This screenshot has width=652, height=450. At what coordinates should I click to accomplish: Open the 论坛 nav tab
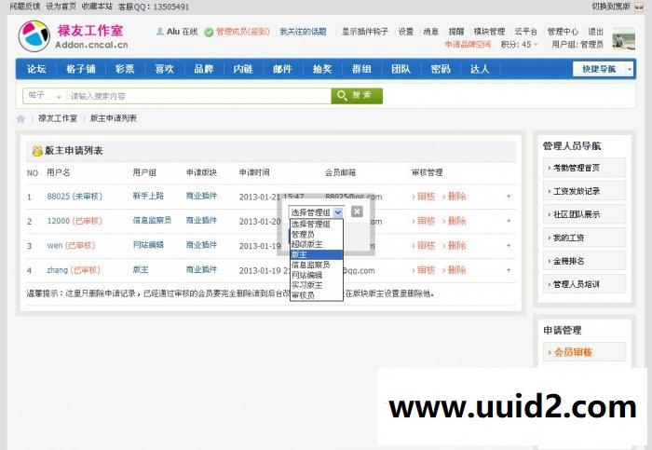tap(36, 69)
